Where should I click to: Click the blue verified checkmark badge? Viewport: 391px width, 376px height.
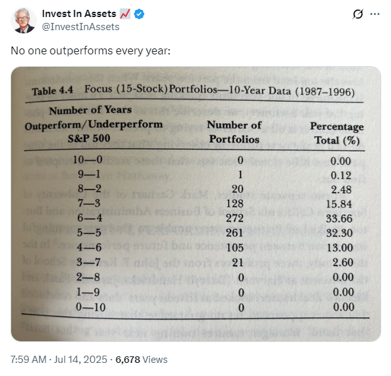click(139, 14)
